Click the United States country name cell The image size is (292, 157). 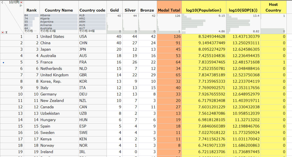[x=52, y=37]
